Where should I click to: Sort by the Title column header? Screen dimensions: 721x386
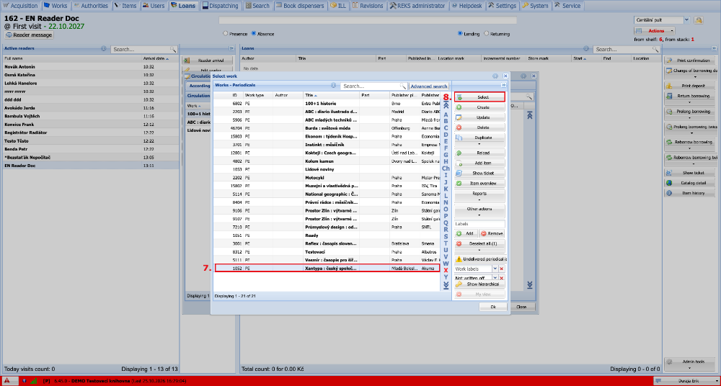331,95
